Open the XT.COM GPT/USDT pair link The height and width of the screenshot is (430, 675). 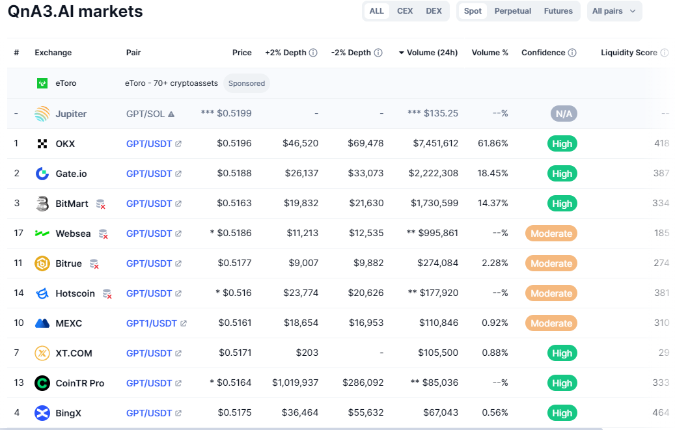(149, 353)
